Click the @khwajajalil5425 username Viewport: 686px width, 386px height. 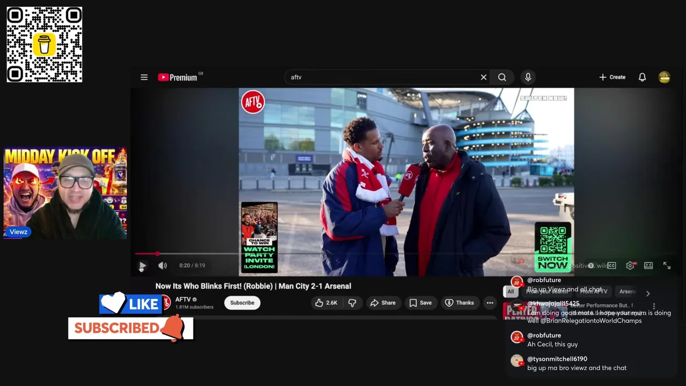pos(554,303)
